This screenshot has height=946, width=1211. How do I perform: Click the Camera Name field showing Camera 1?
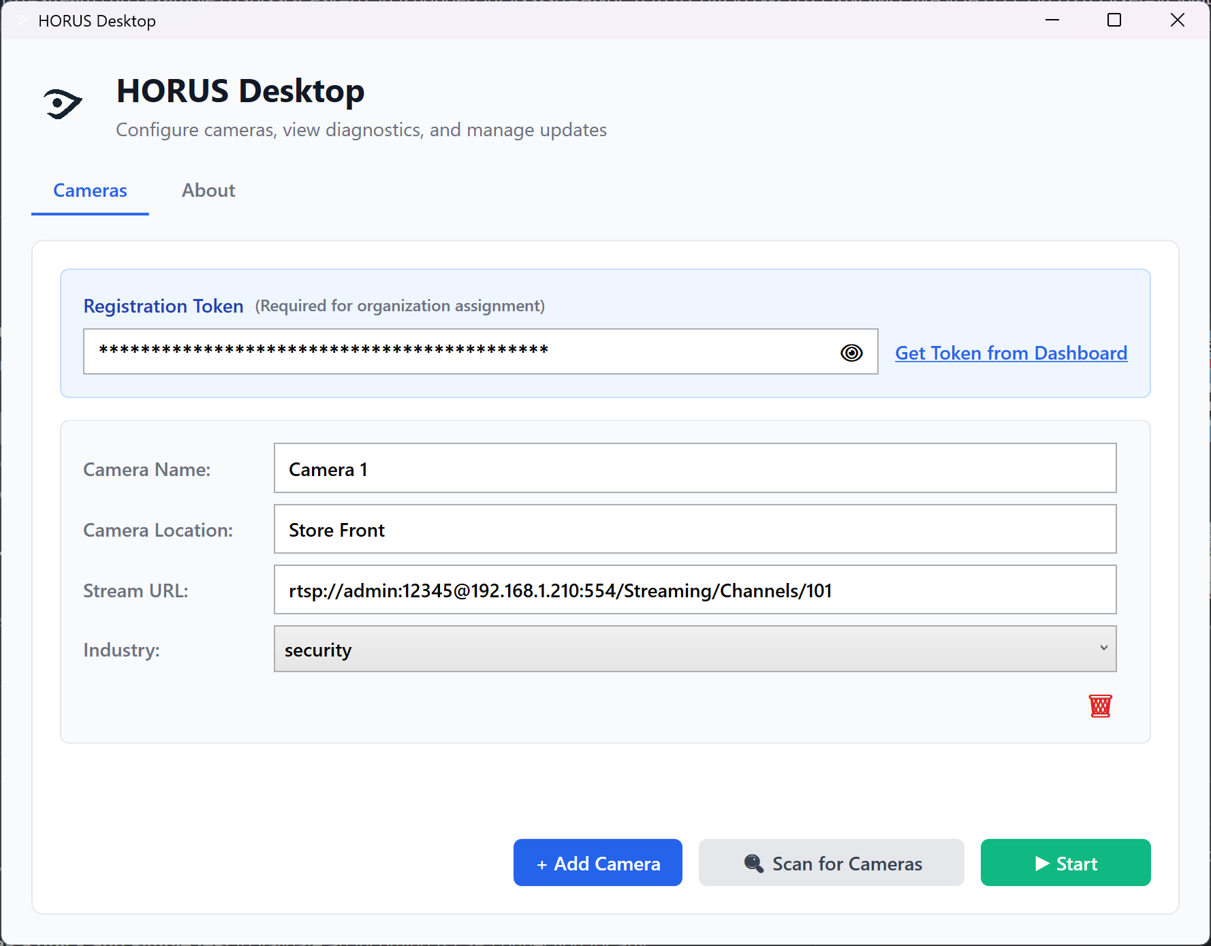pyautogui.click(x=695, y=469)
